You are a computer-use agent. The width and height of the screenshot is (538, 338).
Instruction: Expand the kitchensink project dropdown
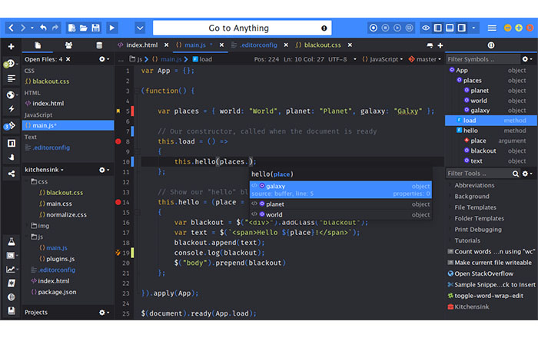pyautogui.click(x=44, y=170)
